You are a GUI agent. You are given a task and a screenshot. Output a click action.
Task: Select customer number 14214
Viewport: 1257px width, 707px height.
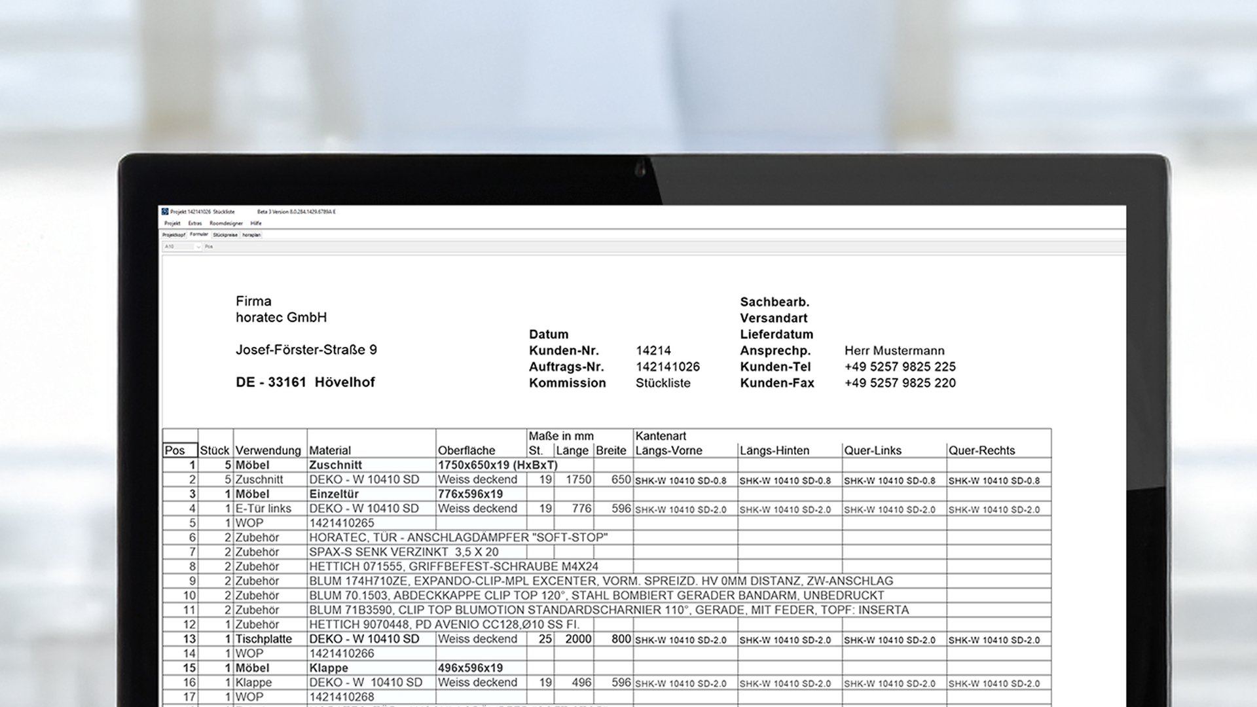(653, 350)
